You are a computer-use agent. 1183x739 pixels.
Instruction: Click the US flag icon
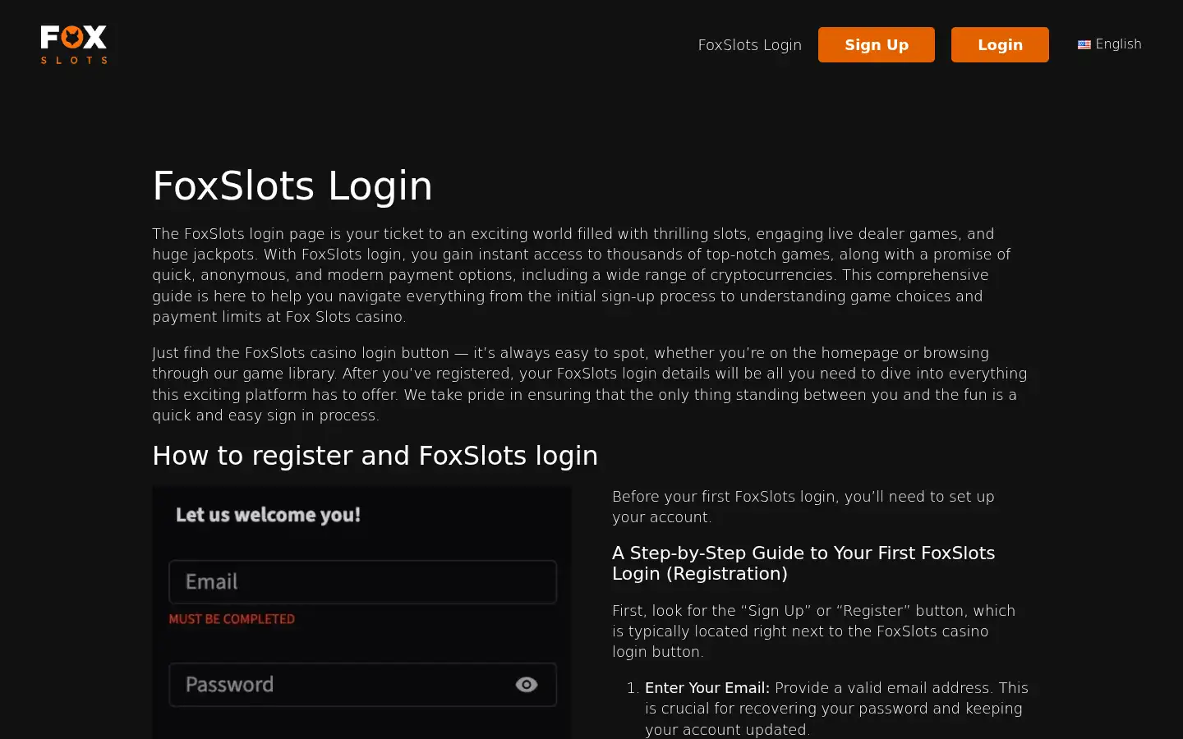[x=1084, y=45]
